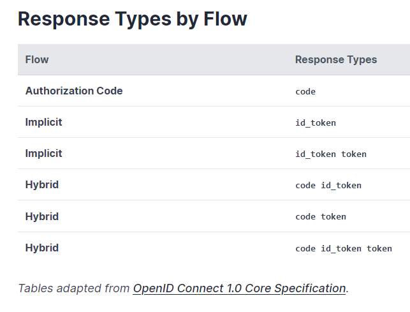Select the Hybrid cell beside "code id_token token"
Image resolution: width=410 pixels, height=312 pixels.
(42, 248)
